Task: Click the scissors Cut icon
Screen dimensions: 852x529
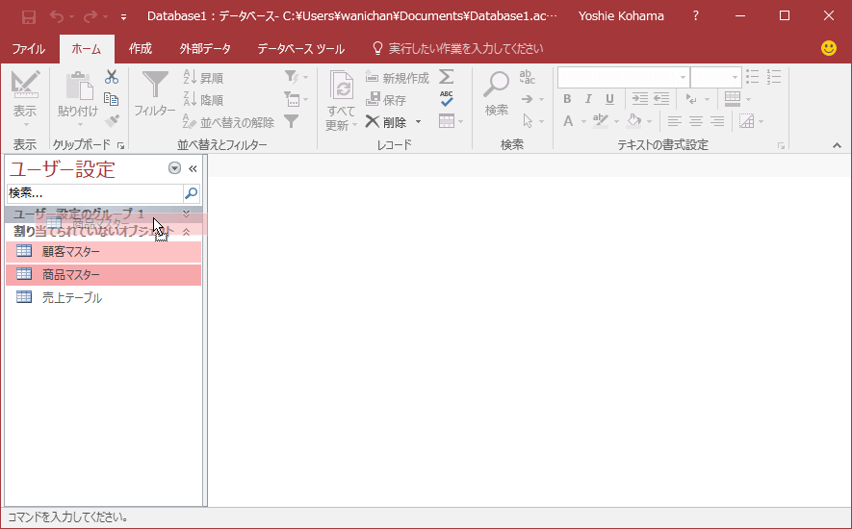Action: pyautogui.click(x=112, y=77)
